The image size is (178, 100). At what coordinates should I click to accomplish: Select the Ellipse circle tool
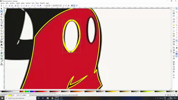[1, 28]
